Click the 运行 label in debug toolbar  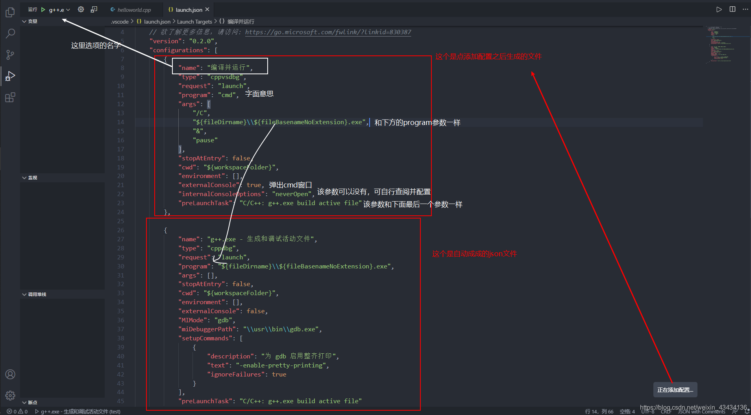tap(33, 9)
